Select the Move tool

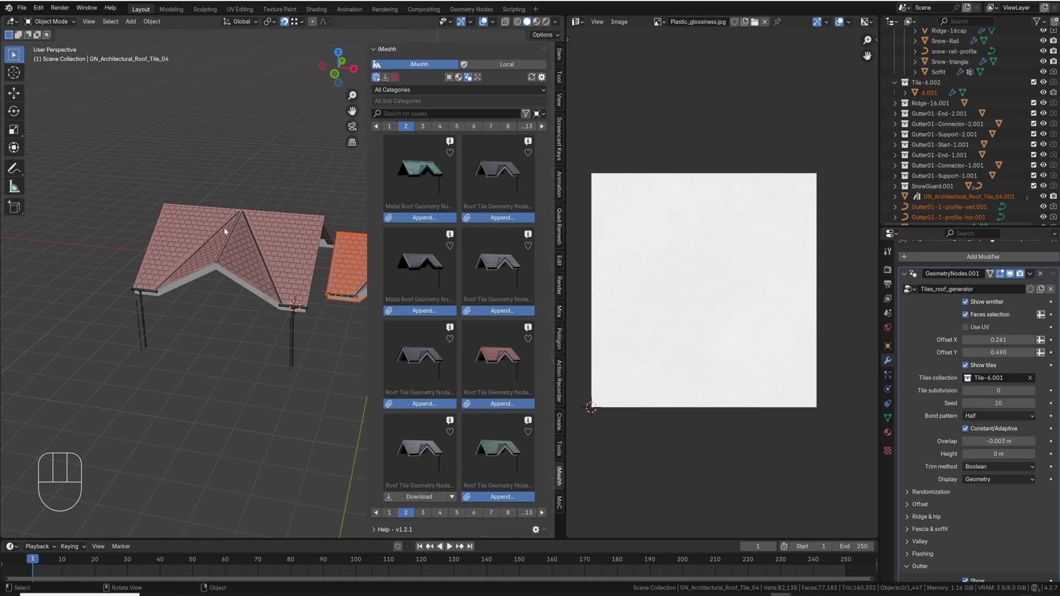[14, 93]
